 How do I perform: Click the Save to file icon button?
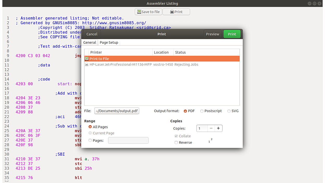[x=148, y=12]
